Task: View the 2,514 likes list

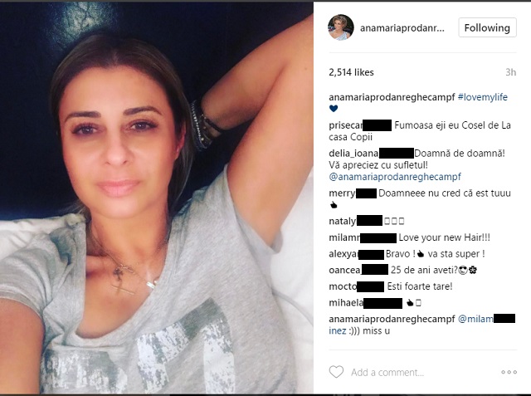Action: point(351,72)
